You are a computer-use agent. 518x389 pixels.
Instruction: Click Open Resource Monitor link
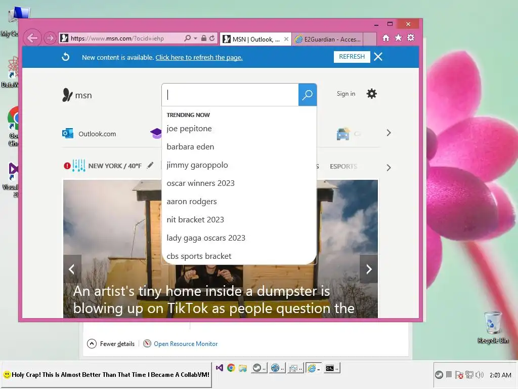(186, 344)
